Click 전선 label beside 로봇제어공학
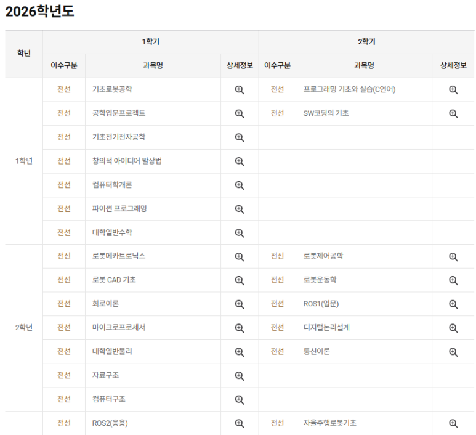 pos(277,256)
